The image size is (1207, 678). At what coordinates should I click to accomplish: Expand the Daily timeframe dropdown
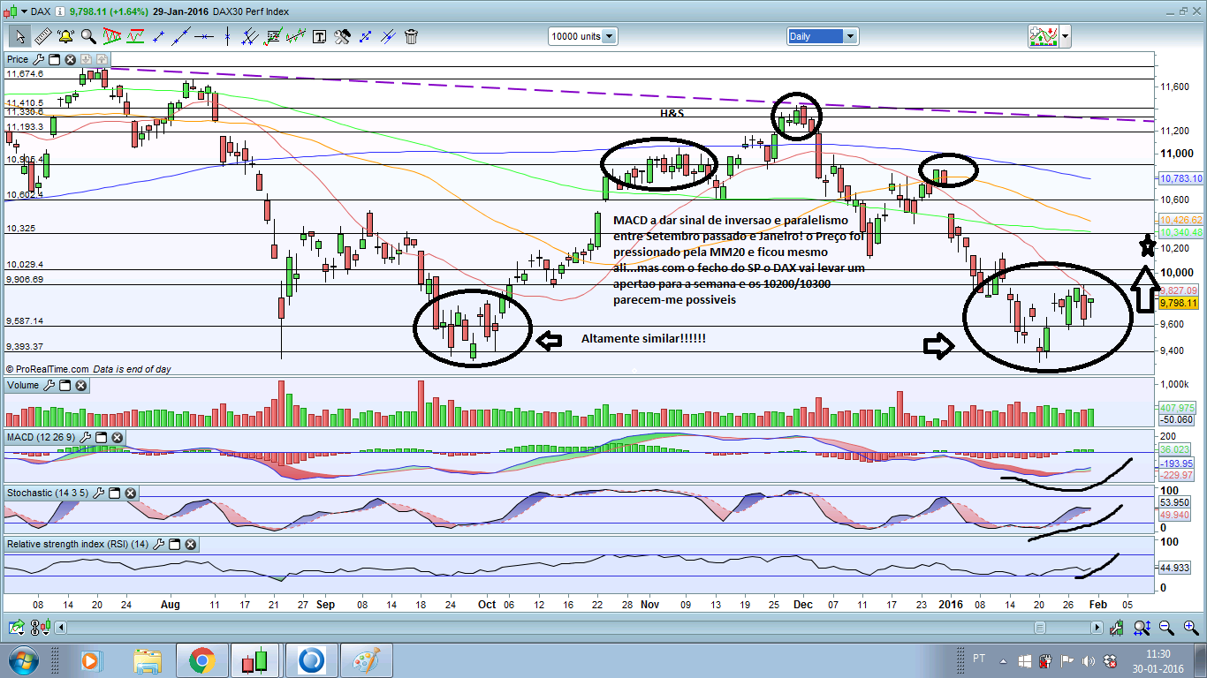coord(850,36)
